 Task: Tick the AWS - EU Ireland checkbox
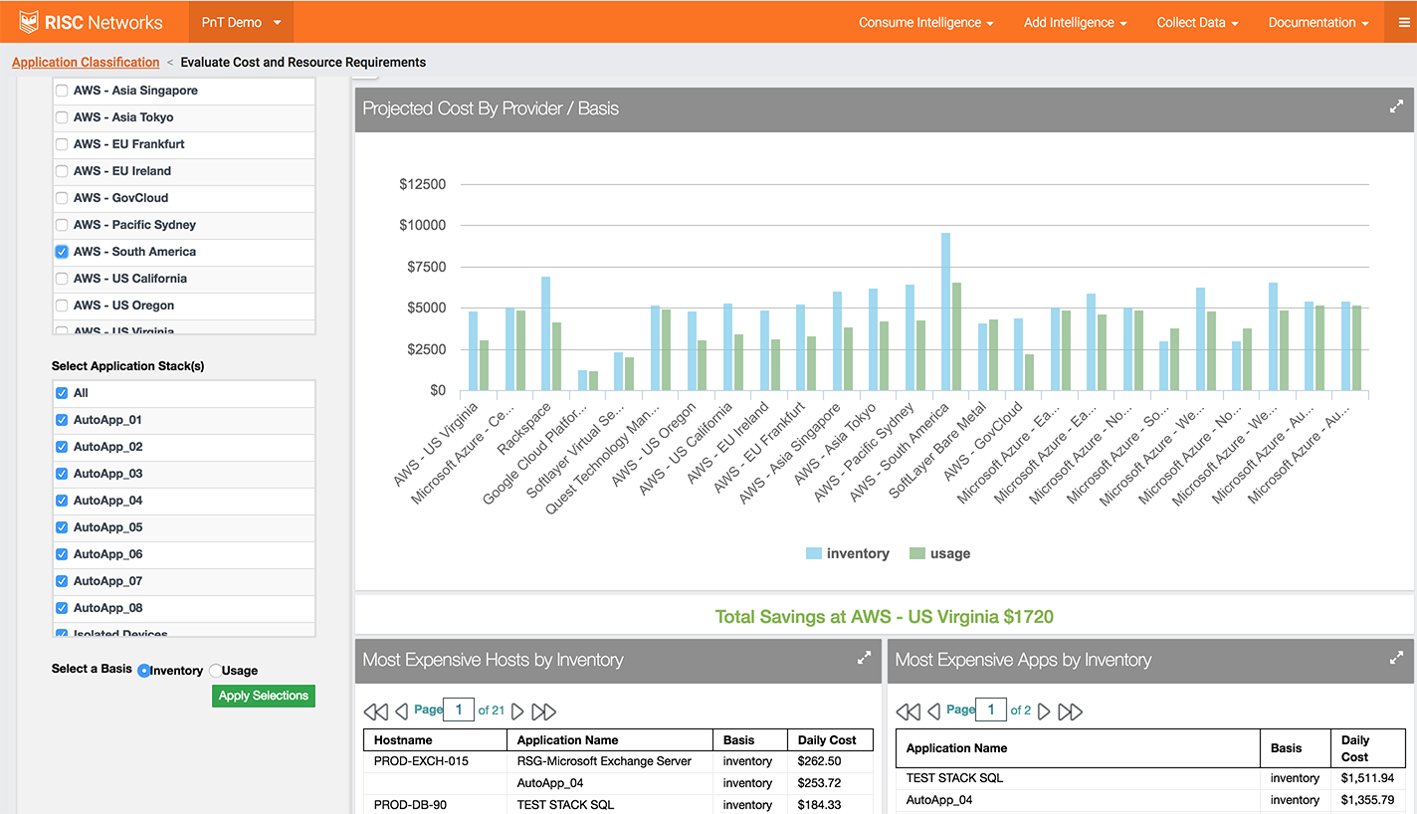tap(62, 171)
